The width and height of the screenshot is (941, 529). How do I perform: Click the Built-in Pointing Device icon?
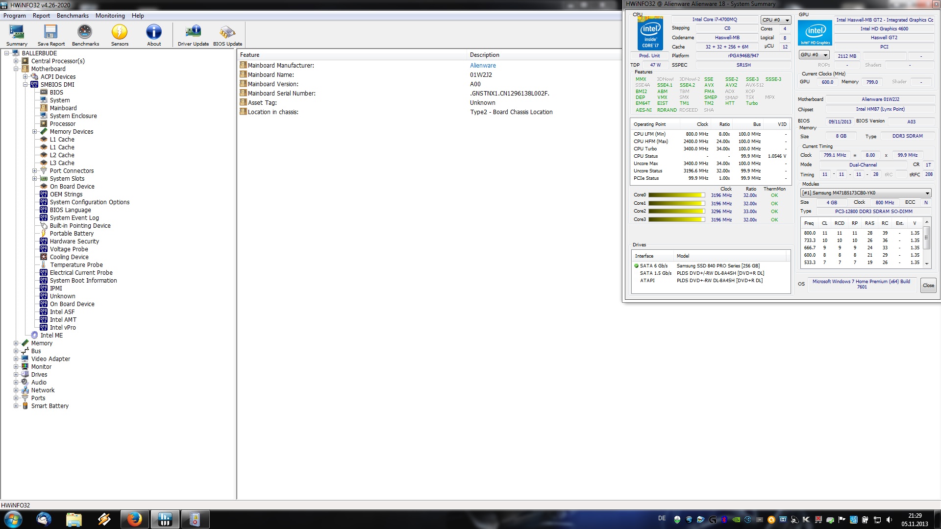[44, 226]
